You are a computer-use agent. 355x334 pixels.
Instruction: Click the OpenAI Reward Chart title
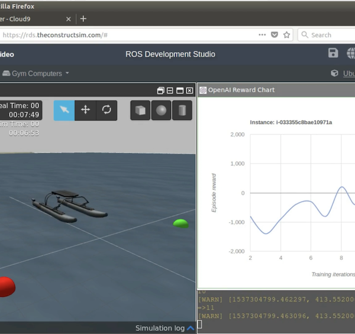coord(241,90)
